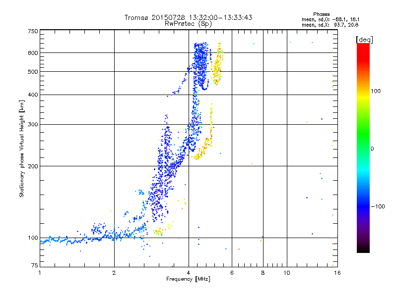Click the plot title 'Tromsø 20150728 13:32:00-13:33:43'
397x297 pixels.
pyautogui.click(x=188, y=17)
